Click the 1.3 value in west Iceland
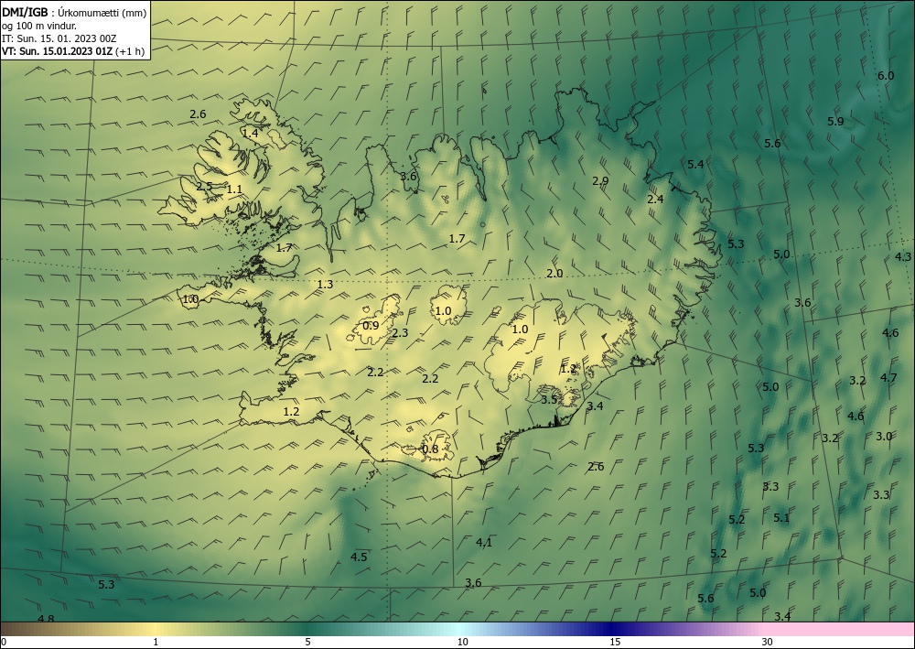Screen dimensions: 915x649 point(325,285)
